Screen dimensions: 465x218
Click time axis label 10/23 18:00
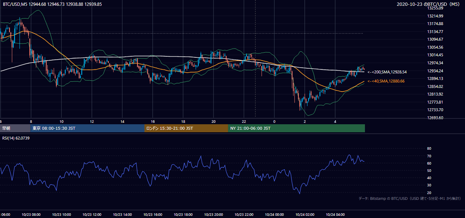[183, 215]
